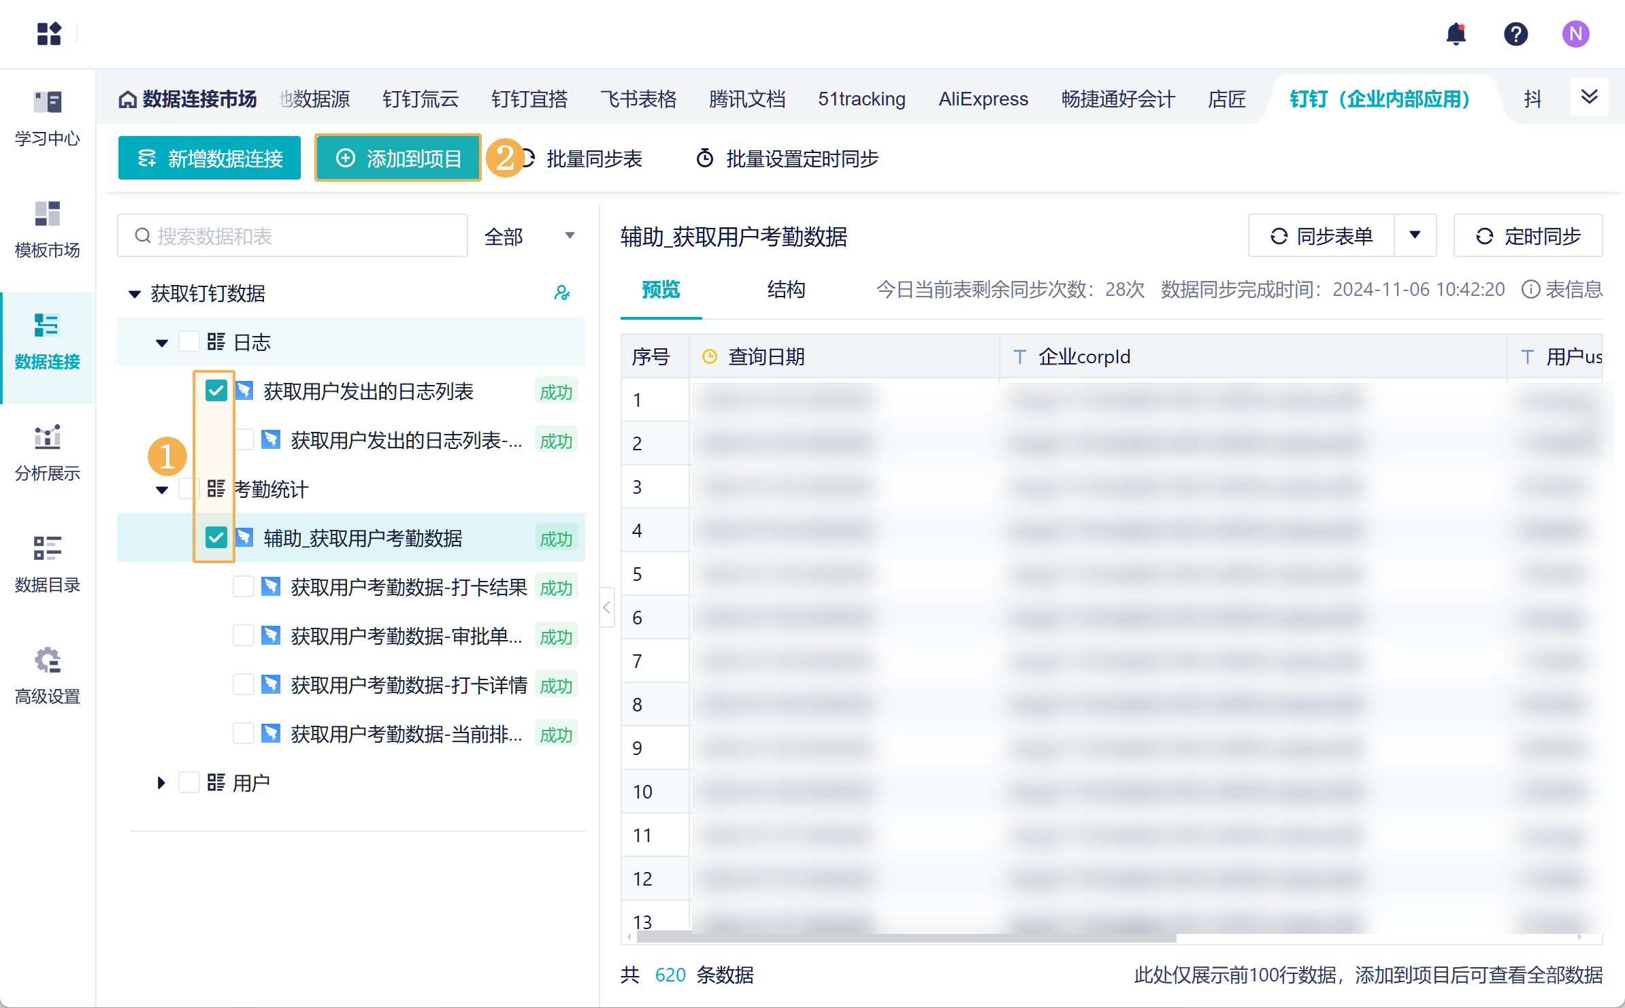This screenshot has height=1008, width=1625.
Task: Switch to the 飞书表格 tab
Action: 638,99
